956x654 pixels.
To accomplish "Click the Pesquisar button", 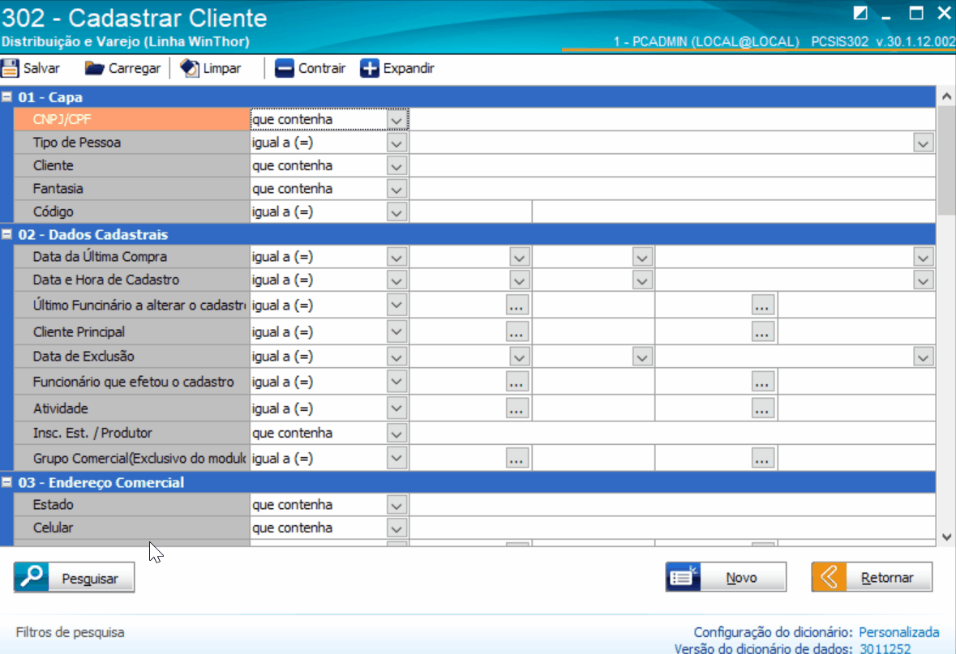I will click(75, 577).
